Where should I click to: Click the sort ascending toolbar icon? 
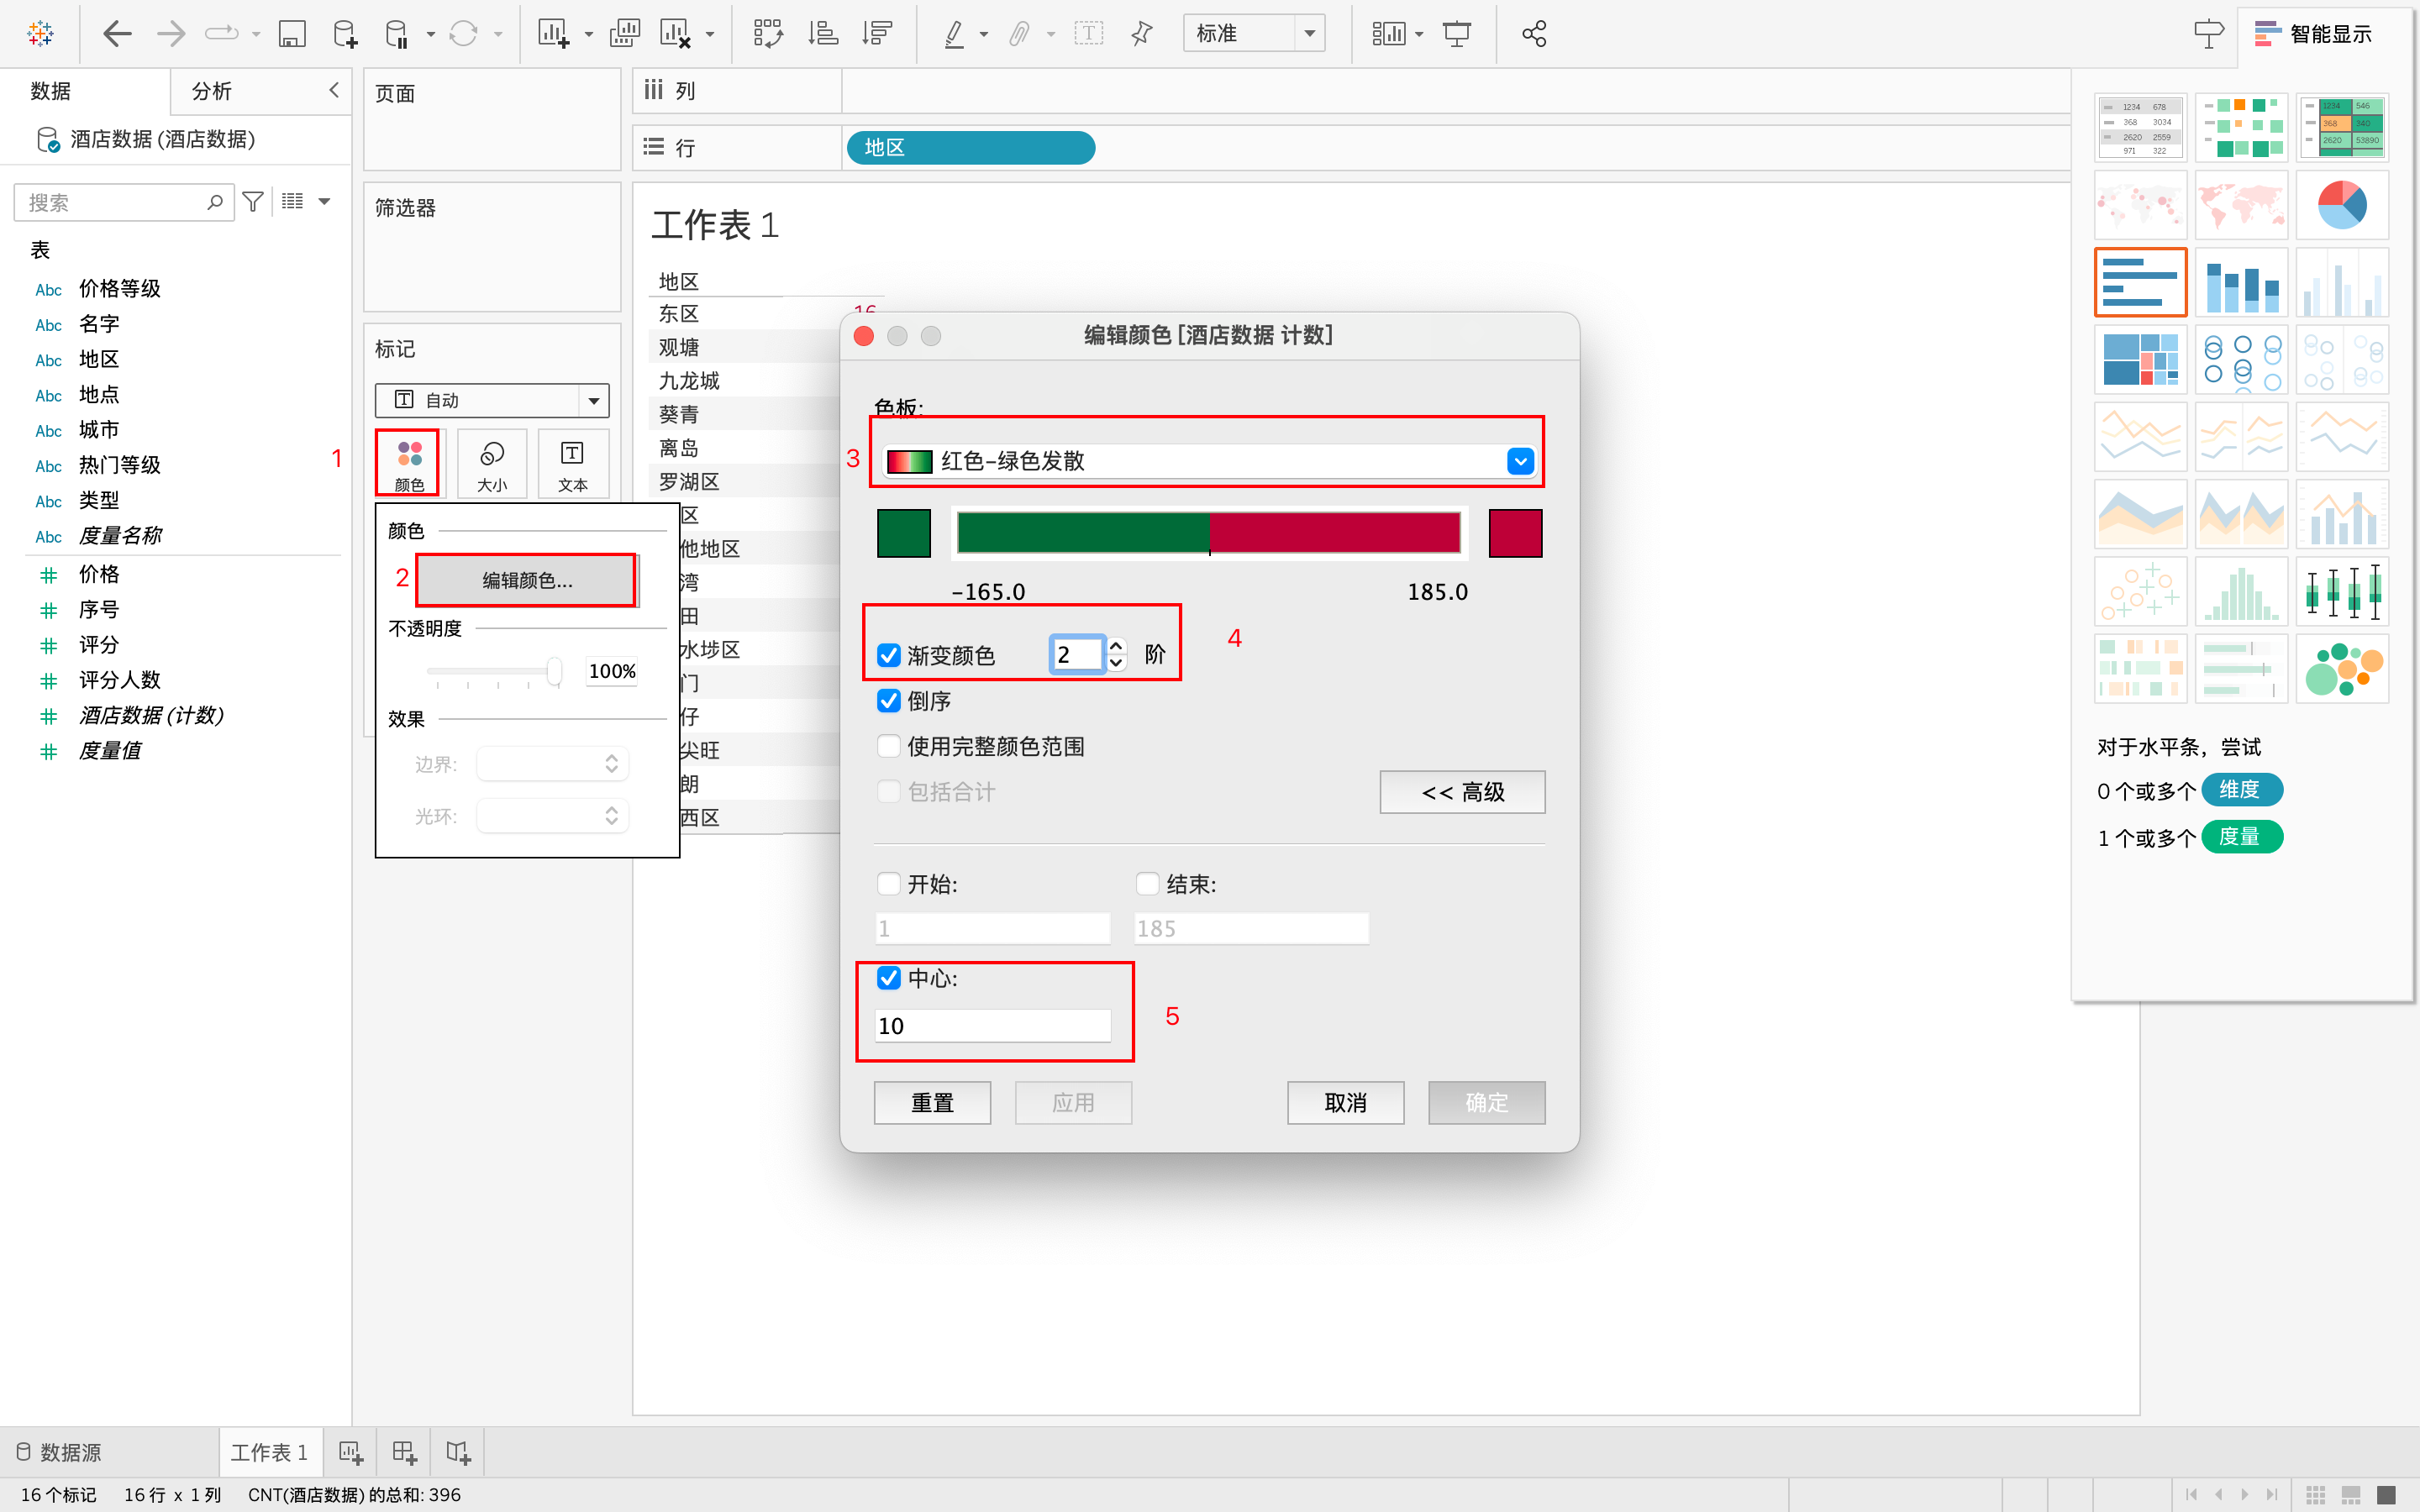click(822, 34)
